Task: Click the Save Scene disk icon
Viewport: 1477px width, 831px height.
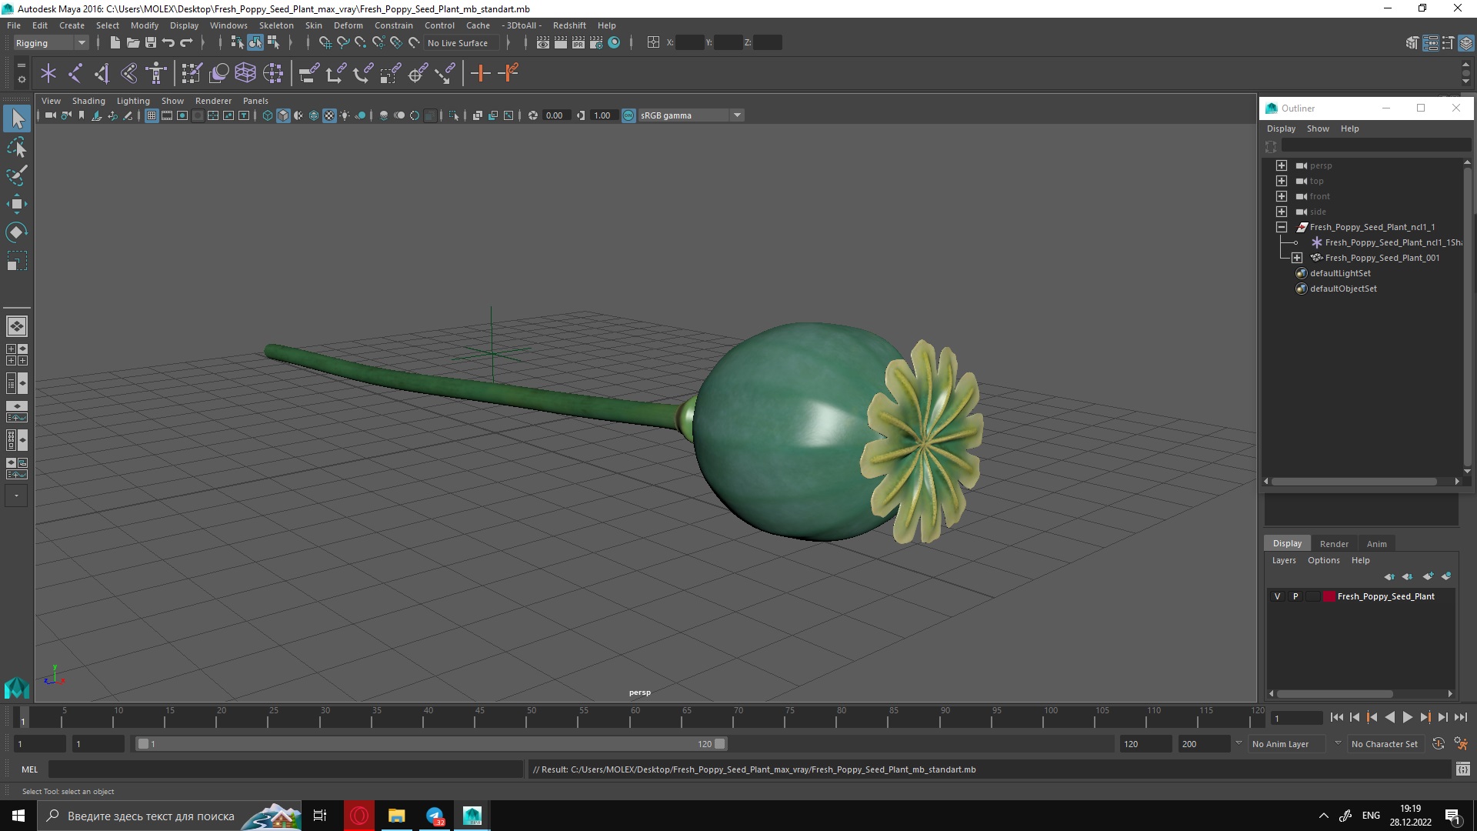Action: 151,43
